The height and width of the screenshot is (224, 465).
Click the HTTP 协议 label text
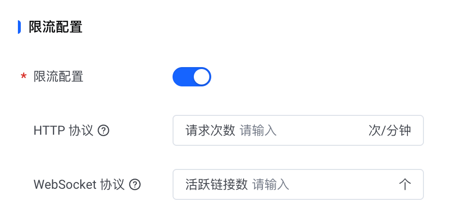click(63, 130)
